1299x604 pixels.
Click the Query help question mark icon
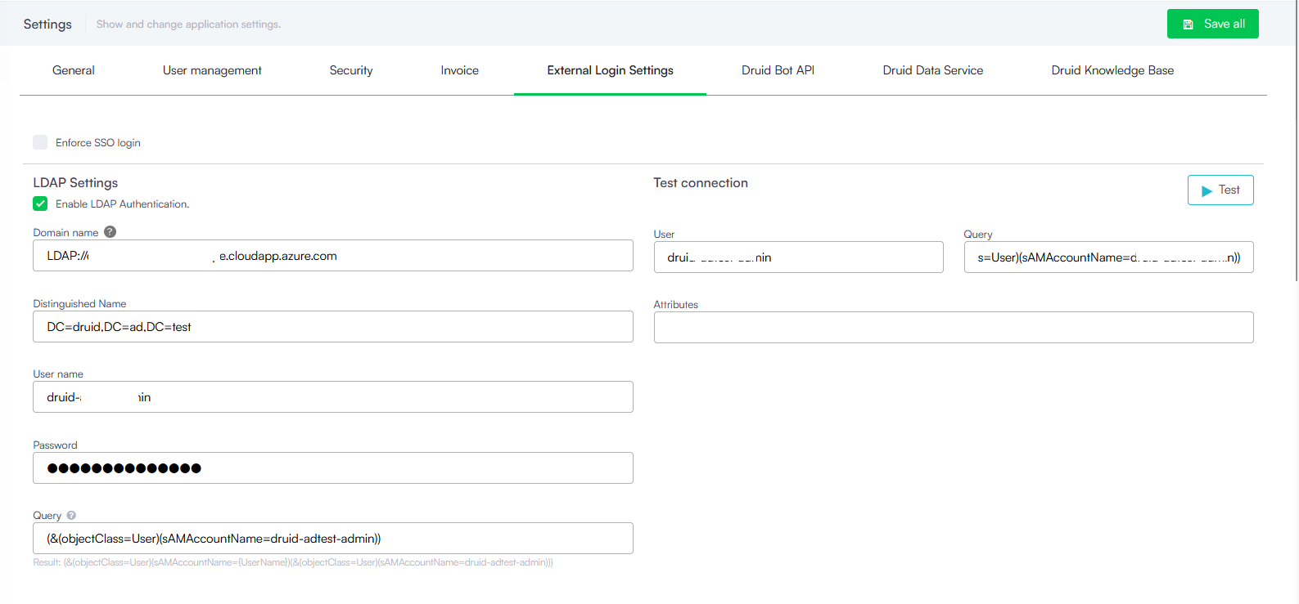click(x=71, y=516)
